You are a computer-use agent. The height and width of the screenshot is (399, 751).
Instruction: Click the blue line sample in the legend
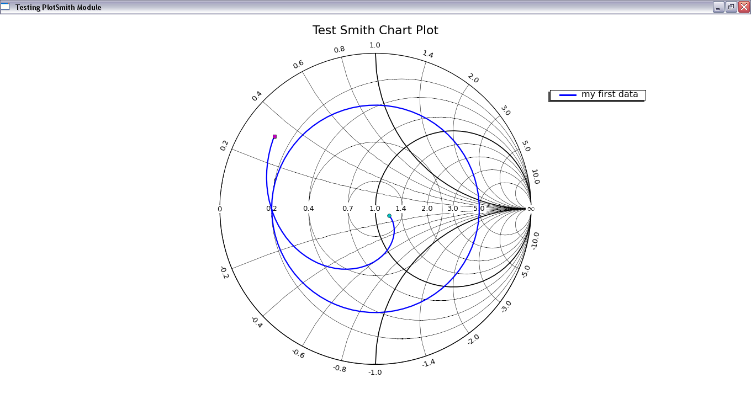(x=568, y=95)
